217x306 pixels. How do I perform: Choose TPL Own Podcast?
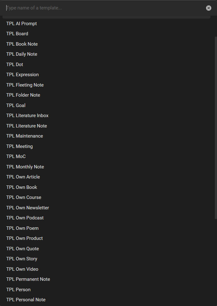pyautogui.click(x=25, y=218)
